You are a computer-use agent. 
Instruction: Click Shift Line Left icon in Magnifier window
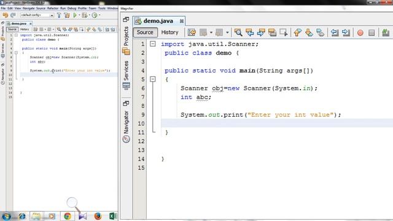coord(334,33)
